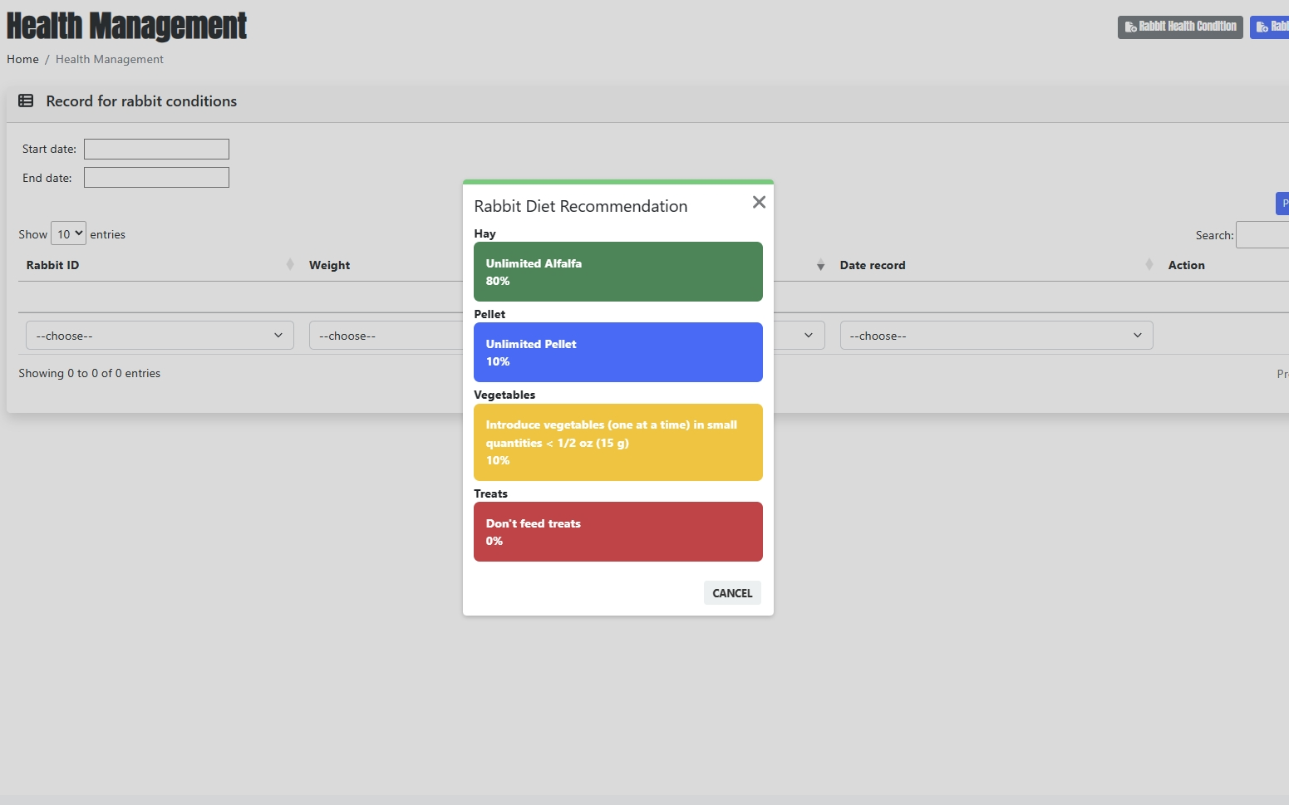Click the blue Unlimited Pellet card
The height and width of the screenshot is (805, 1289).
[x=617, y=352]
